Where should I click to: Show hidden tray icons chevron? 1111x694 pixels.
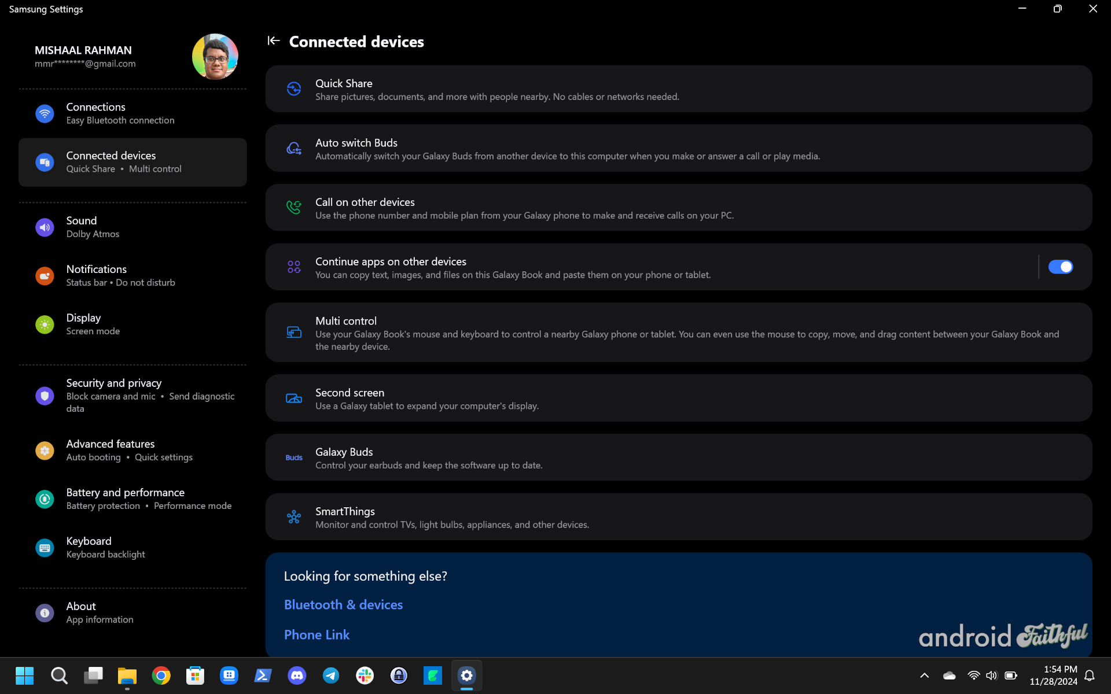pos(925,675)
